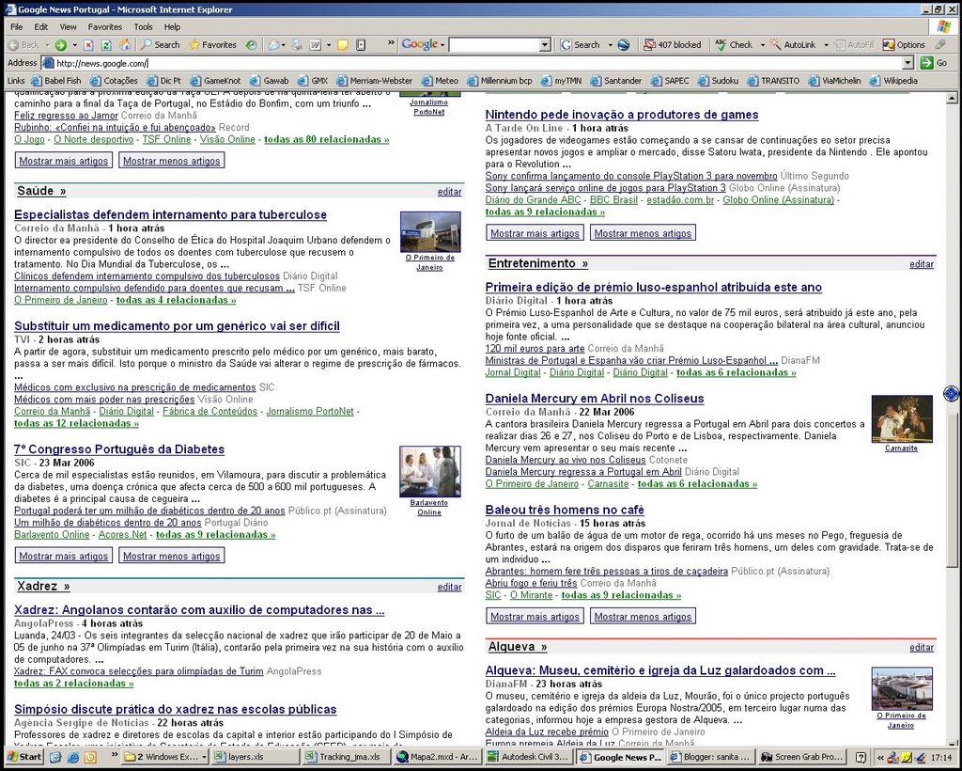
Task: Click the yellow note toolbar icon
Action: pos(343,45)
